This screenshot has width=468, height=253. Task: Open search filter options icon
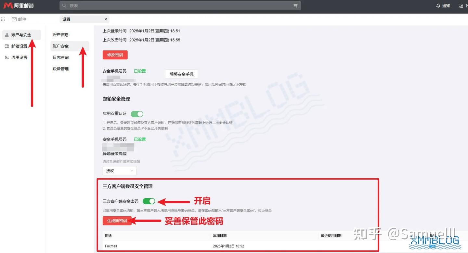pos(295,6)
